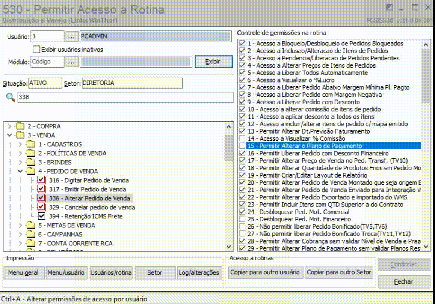Click the routine tree scroll-up arrow
The height and width of the screenshot is (304, 435).
pos(228,127)
